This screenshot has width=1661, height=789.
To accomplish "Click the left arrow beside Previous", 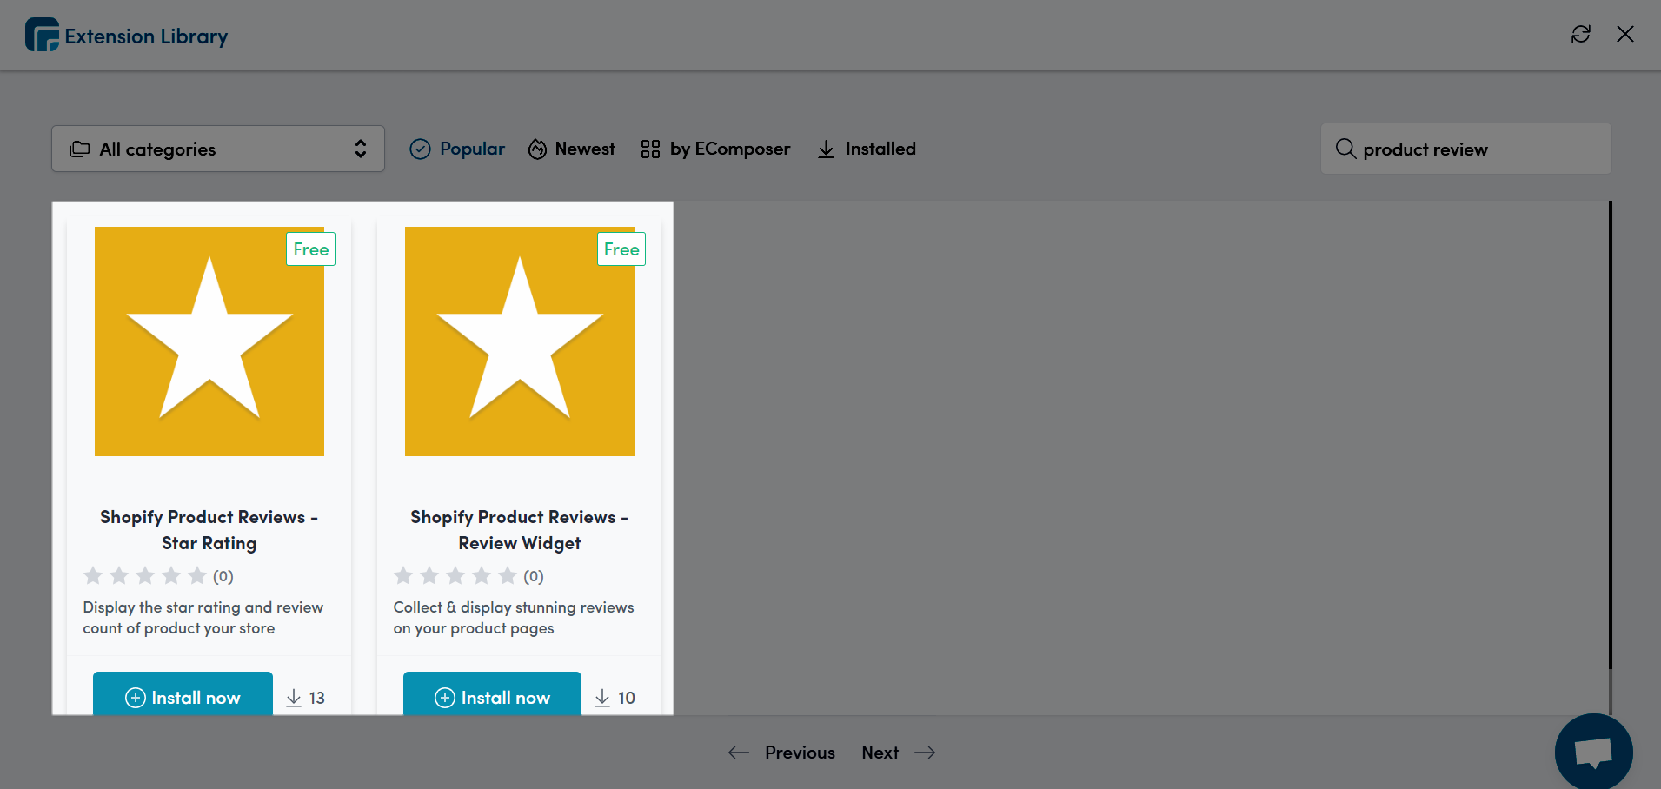I will coord(739,753).
